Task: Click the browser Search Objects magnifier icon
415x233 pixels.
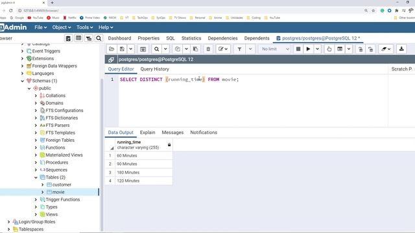Action: pos(99,38)
